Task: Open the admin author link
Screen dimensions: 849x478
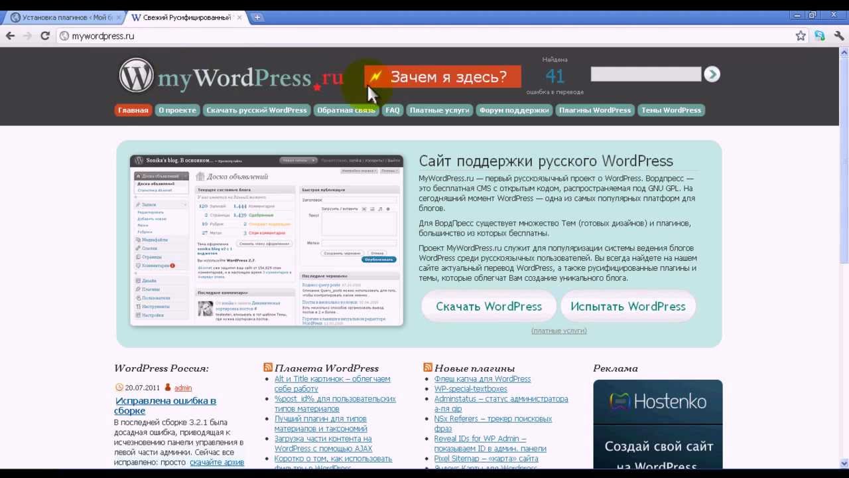Action: (x=183, y=388)
